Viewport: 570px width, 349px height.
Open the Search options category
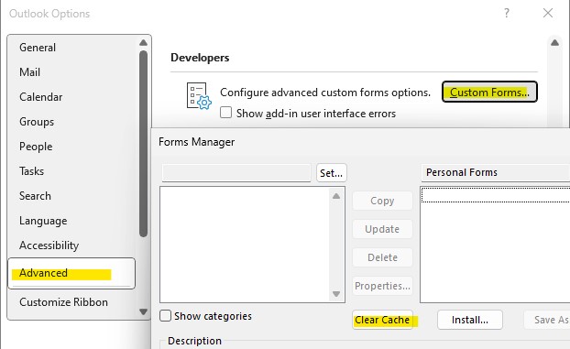pyautogui.click(x=35, y=196)
